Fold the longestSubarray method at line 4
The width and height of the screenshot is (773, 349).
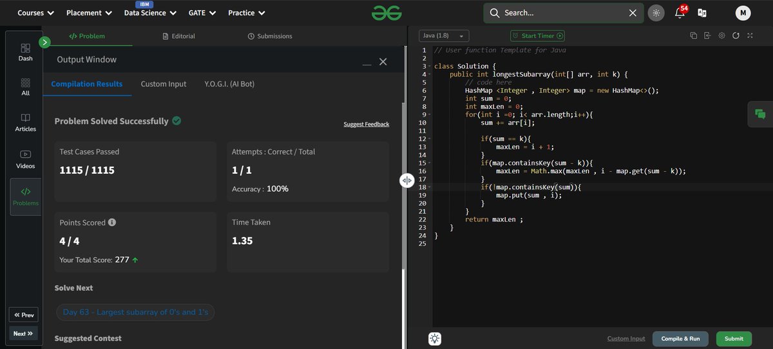coord(429,74)
